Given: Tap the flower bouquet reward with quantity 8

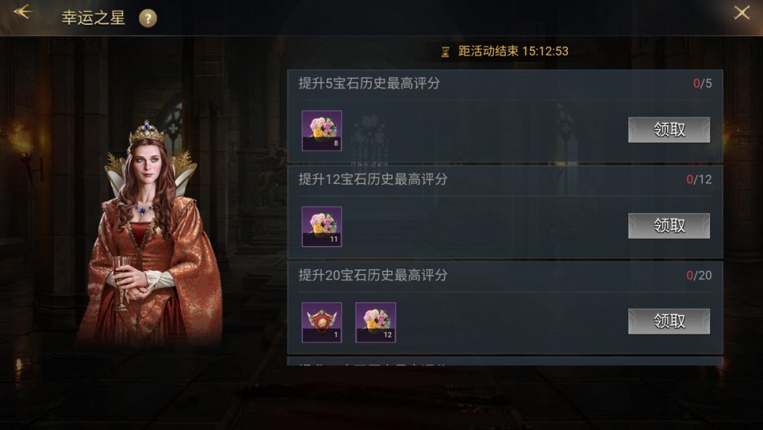Looking at the screenshot, I should (x=321, y=131).
